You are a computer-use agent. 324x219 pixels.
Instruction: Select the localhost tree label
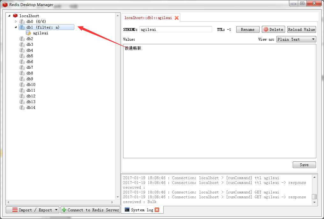[x=29, y=16]
